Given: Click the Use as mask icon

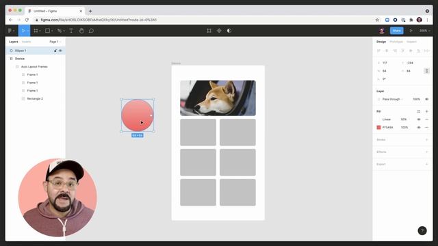Looking at the screenshot, I should pos(229,31).
